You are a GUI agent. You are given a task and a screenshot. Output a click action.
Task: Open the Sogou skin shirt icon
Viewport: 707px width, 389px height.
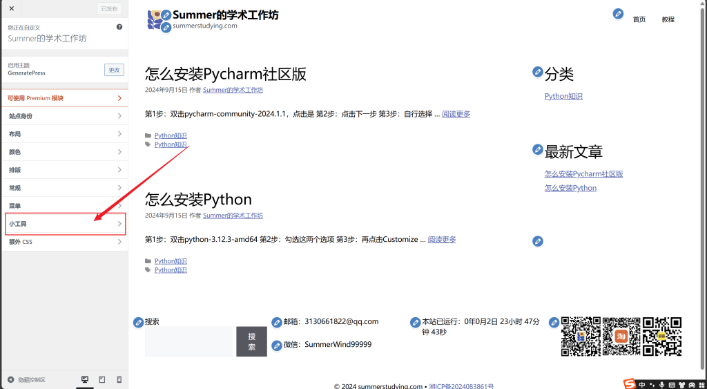(x=681, y=384)
